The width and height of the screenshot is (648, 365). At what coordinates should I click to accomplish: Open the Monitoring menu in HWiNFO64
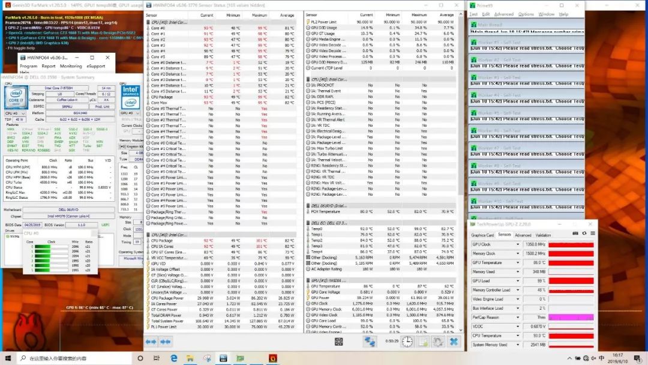click(x=71, y=67)
